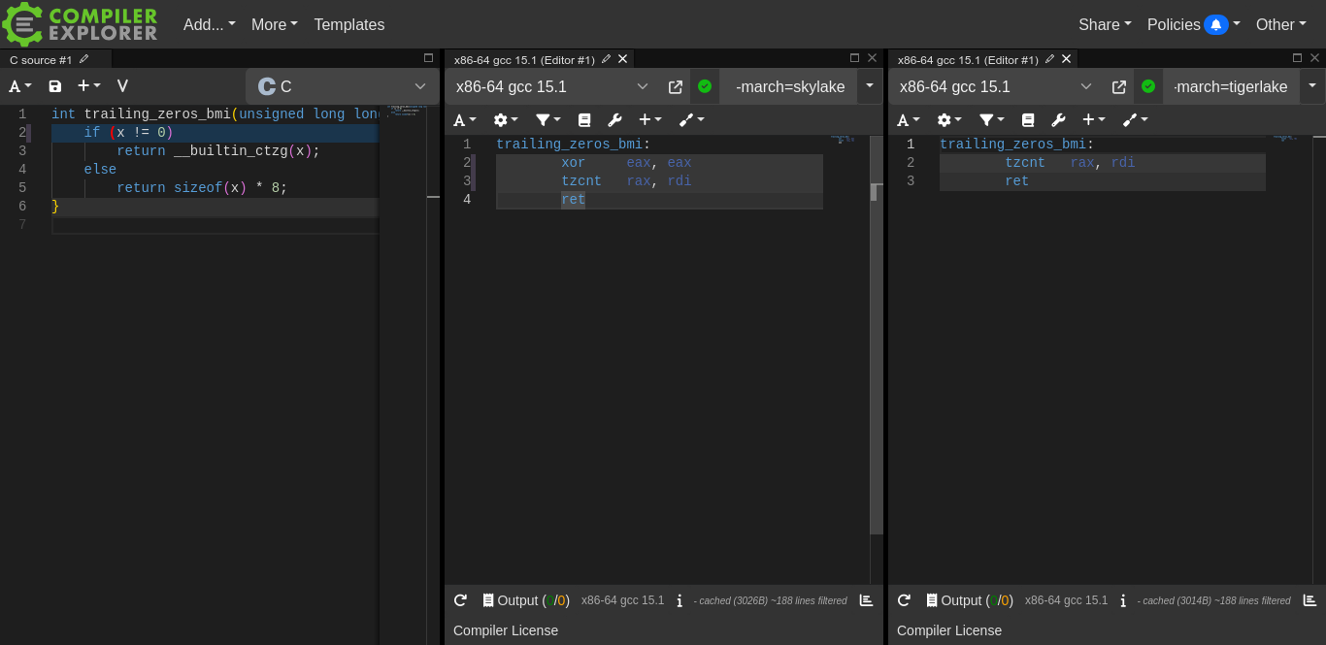Maximize the middle compiler pane
Viewport: 1326px width, 645px height.
854,58
